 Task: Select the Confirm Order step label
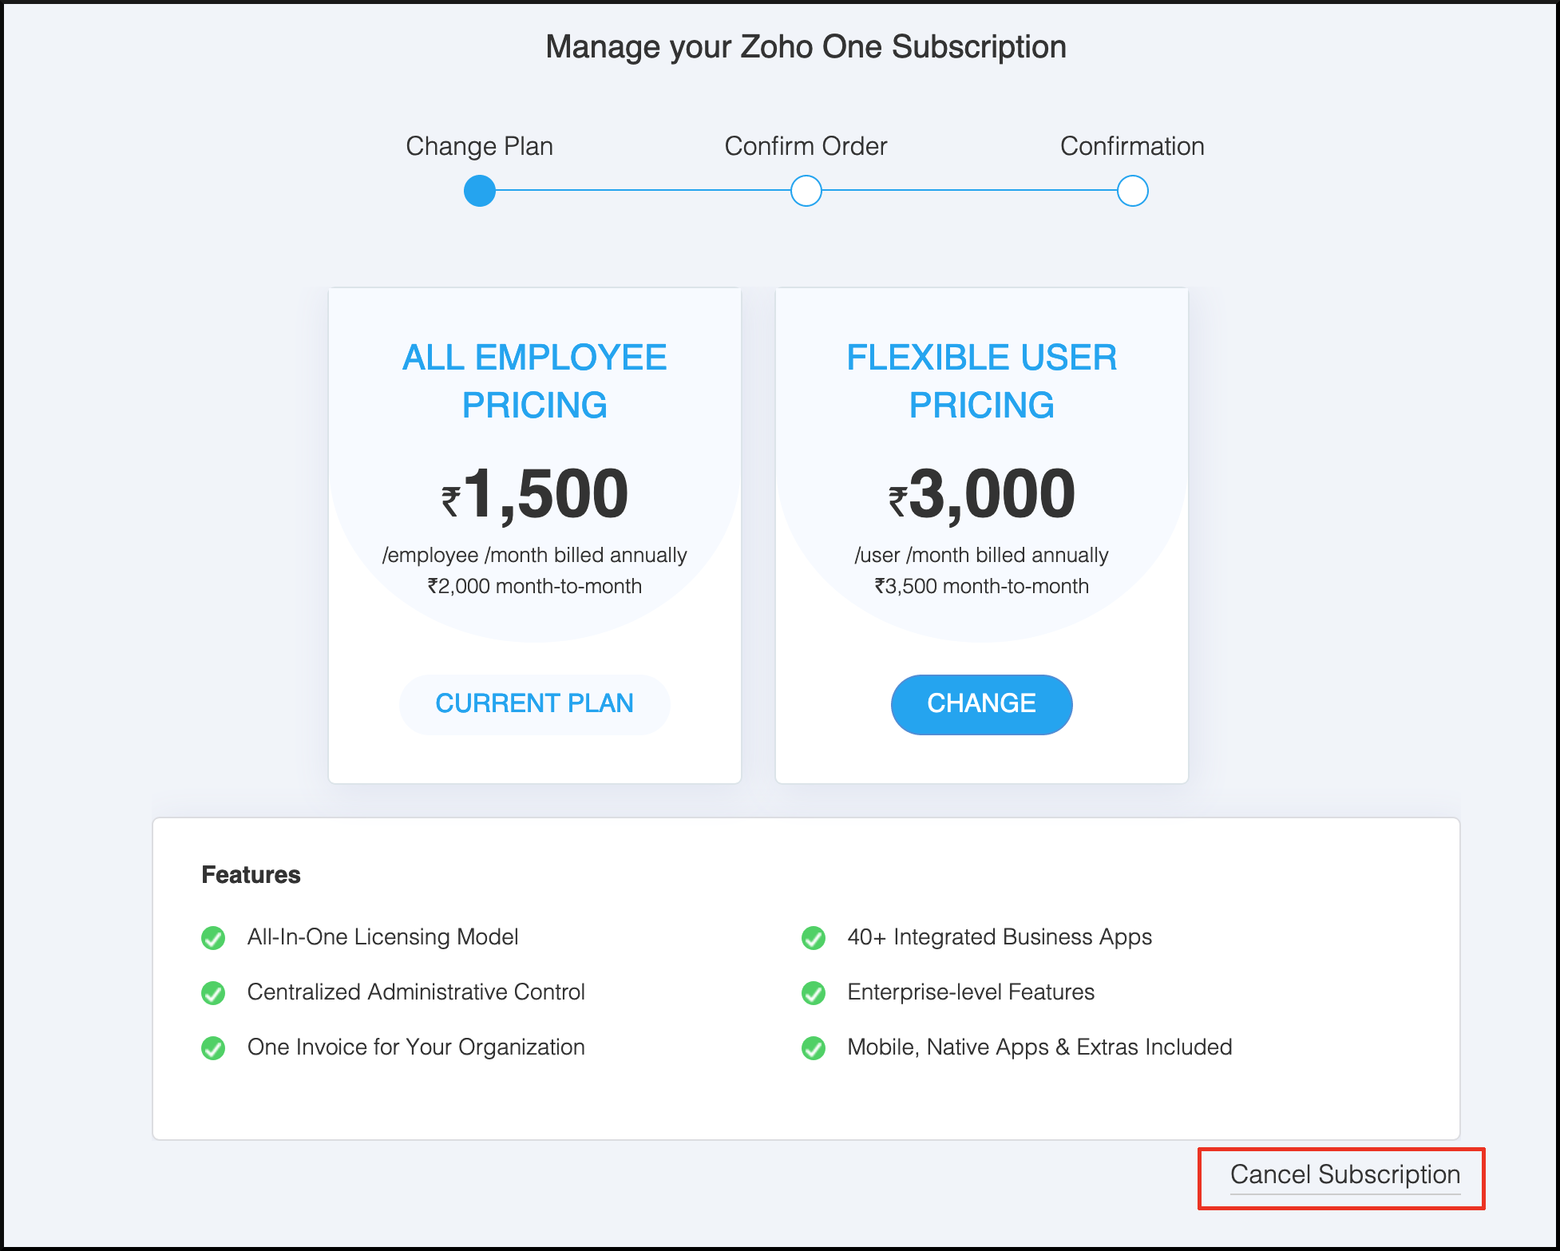point(806,146)
